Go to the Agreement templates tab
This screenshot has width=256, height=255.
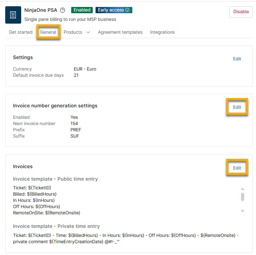120,32
